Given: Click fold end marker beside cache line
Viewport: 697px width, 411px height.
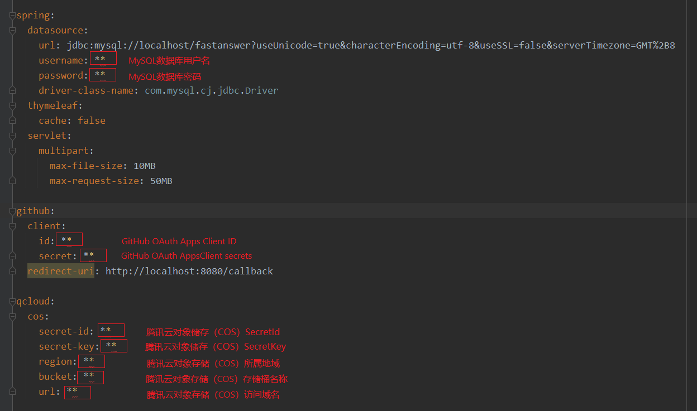Looking at the screenshot, I should tap(12, 120).
